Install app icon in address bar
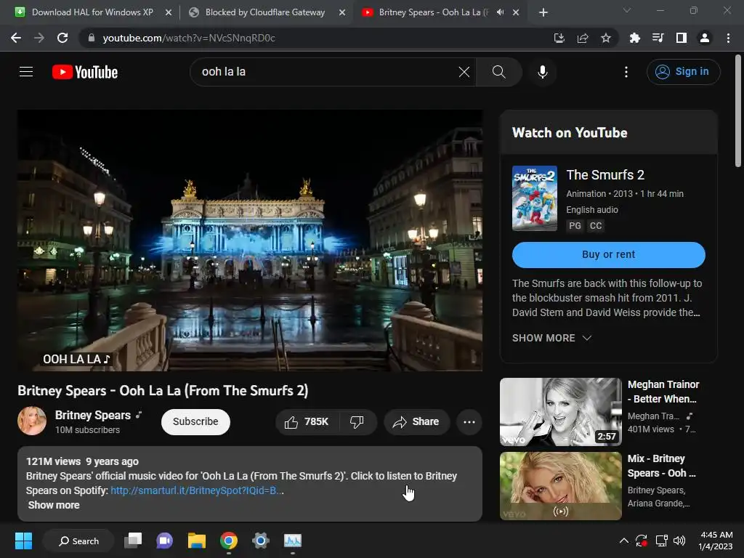This screenshot has width=744, height=558. (x=559, y=38)
